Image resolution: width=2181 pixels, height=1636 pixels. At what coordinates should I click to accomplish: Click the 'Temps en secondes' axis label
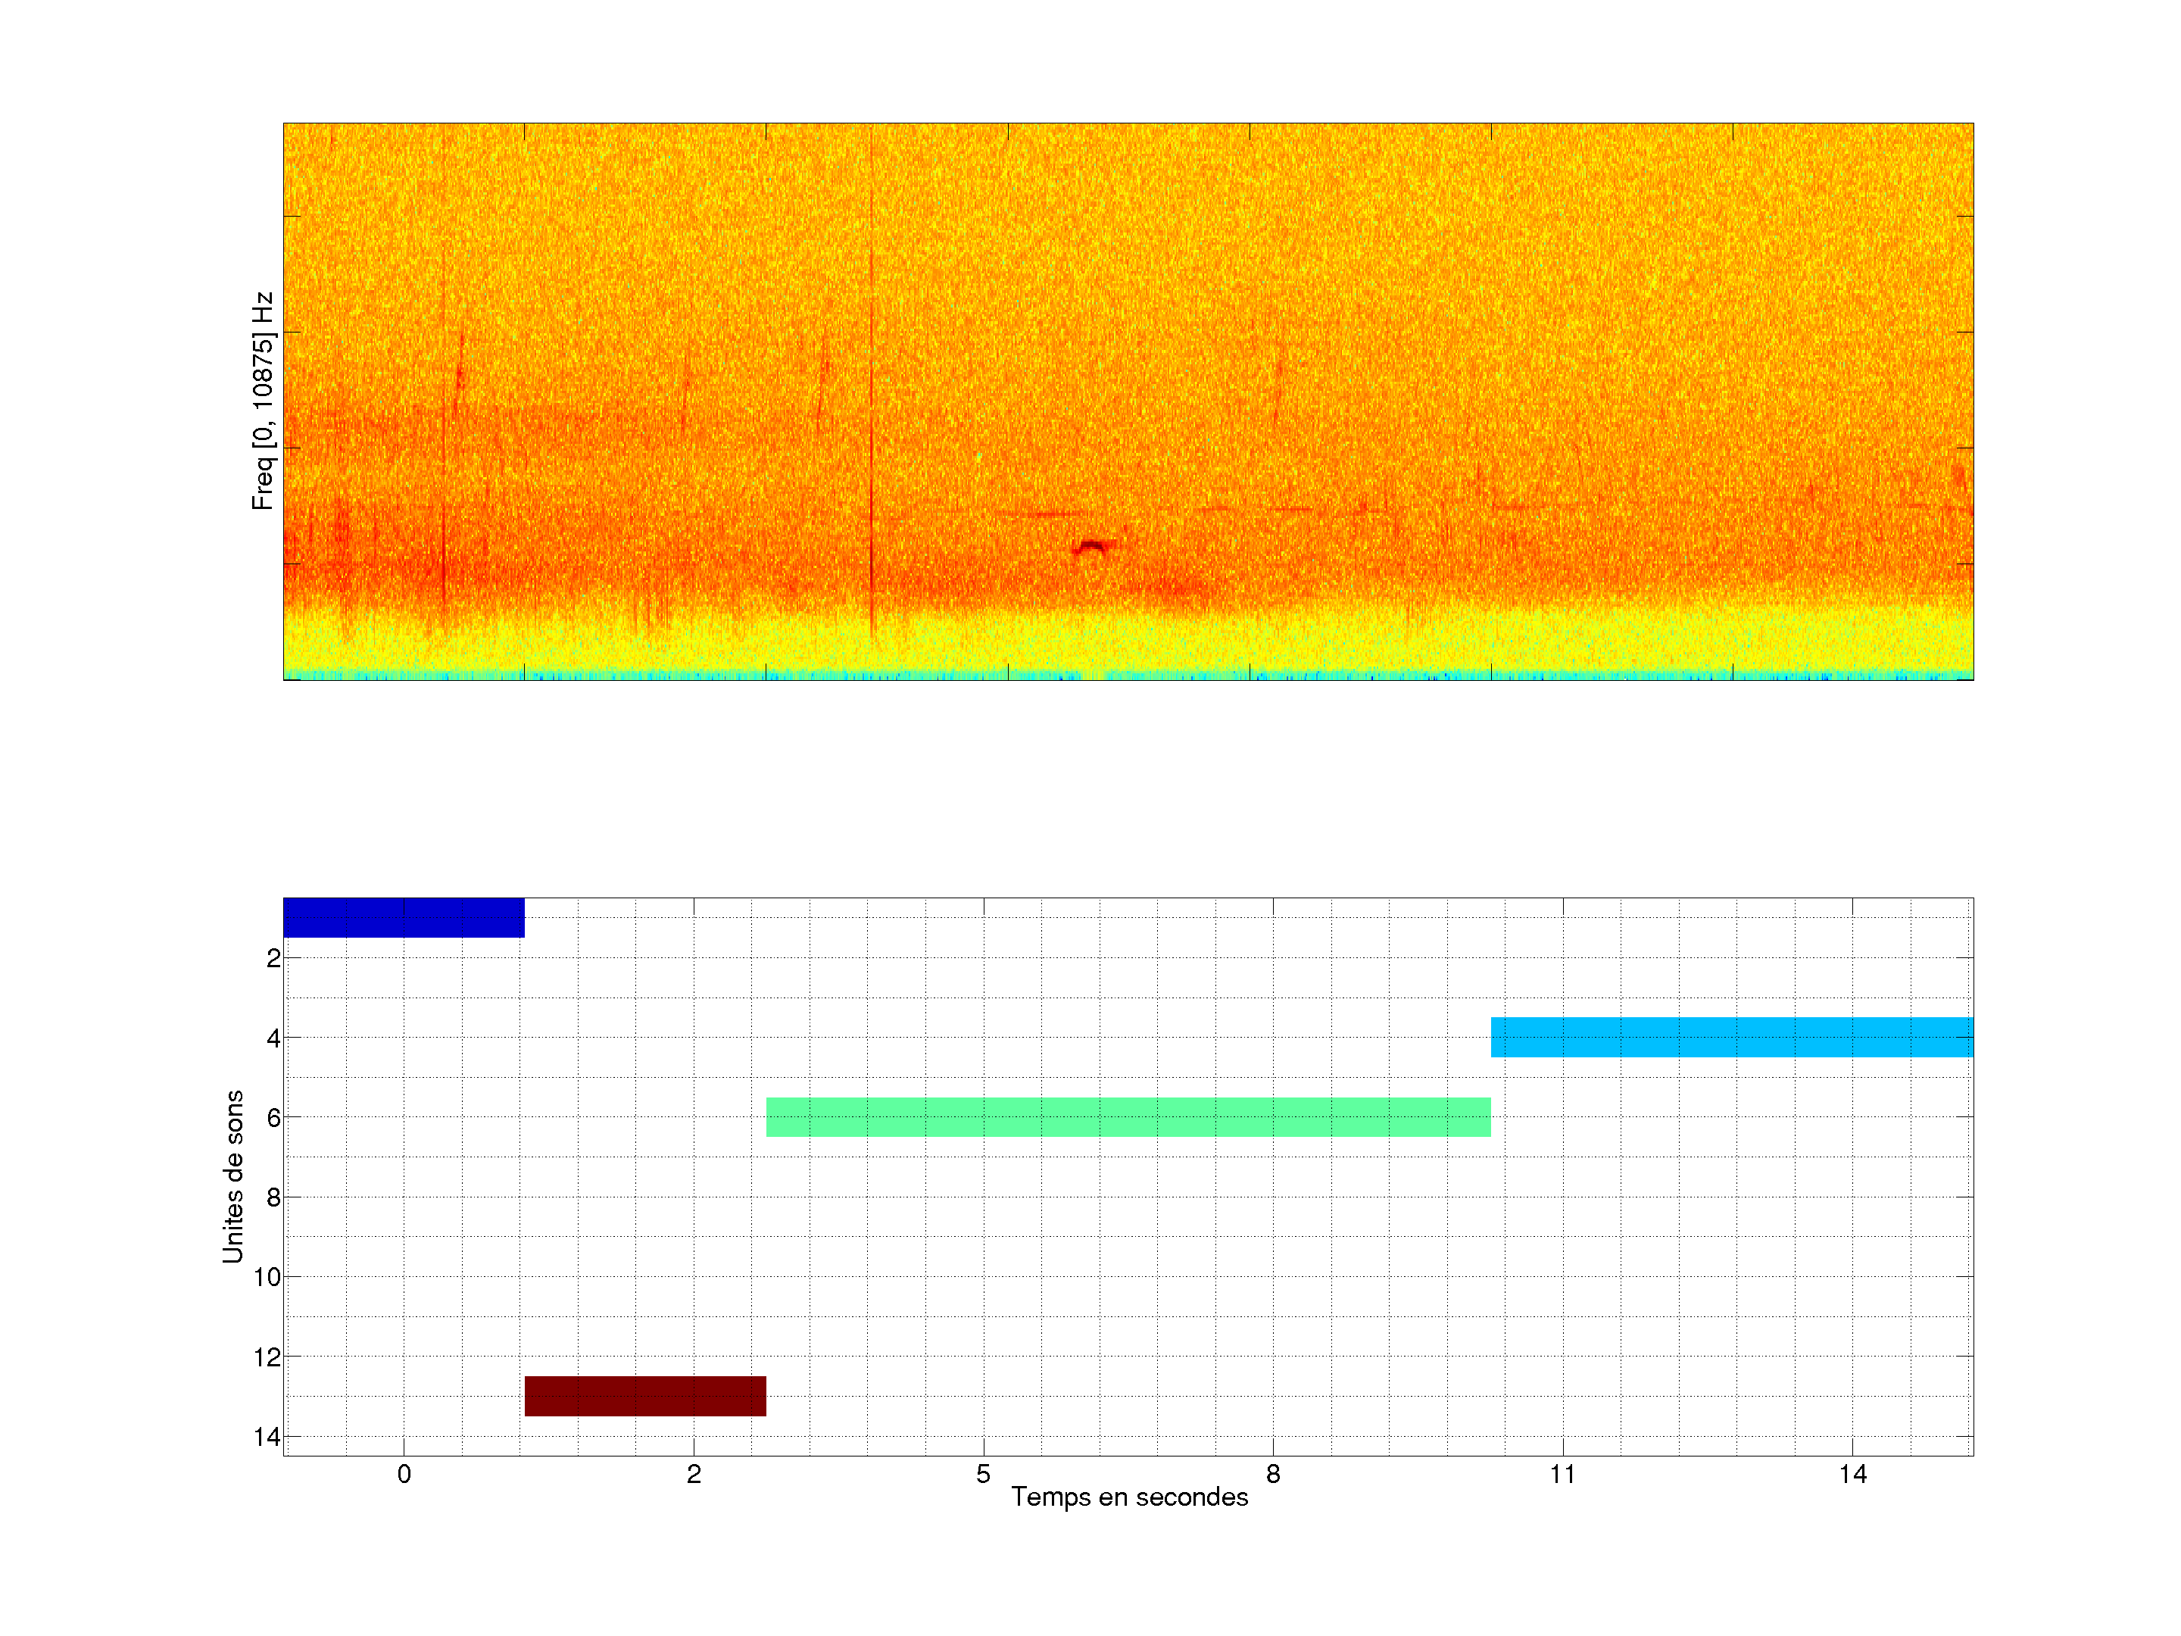point(1129,1497)
